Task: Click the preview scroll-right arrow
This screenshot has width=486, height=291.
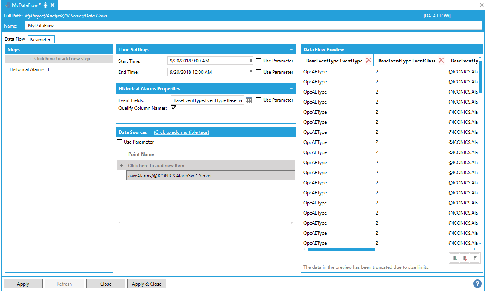Action: pos(475,249)
